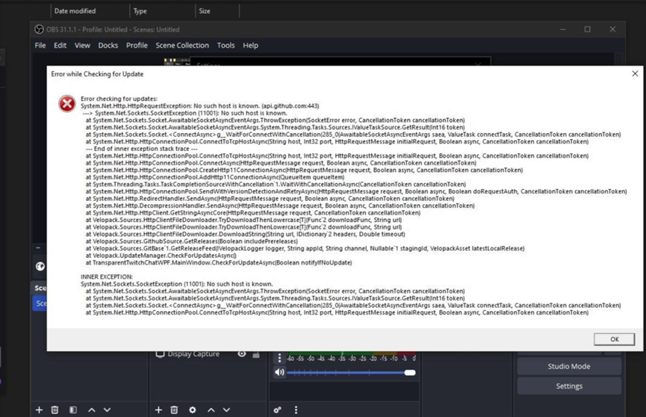
Task: Move source down in the Sources toolbar
Action: [x=226, y=410]
